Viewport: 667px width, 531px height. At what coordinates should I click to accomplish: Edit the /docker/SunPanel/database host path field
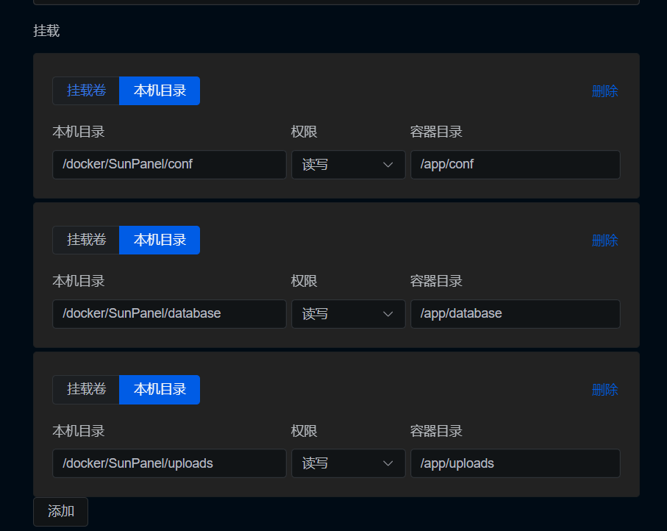coord(169,314)
